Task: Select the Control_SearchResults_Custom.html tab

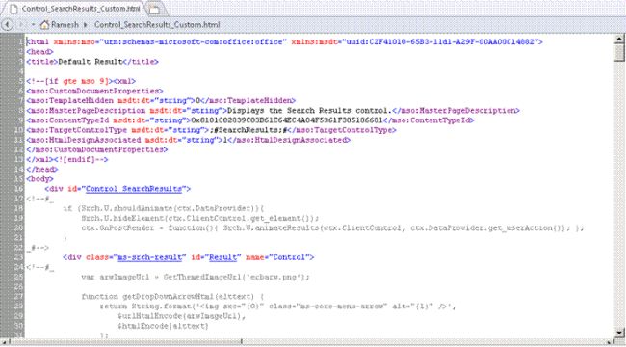Action: 75,9
